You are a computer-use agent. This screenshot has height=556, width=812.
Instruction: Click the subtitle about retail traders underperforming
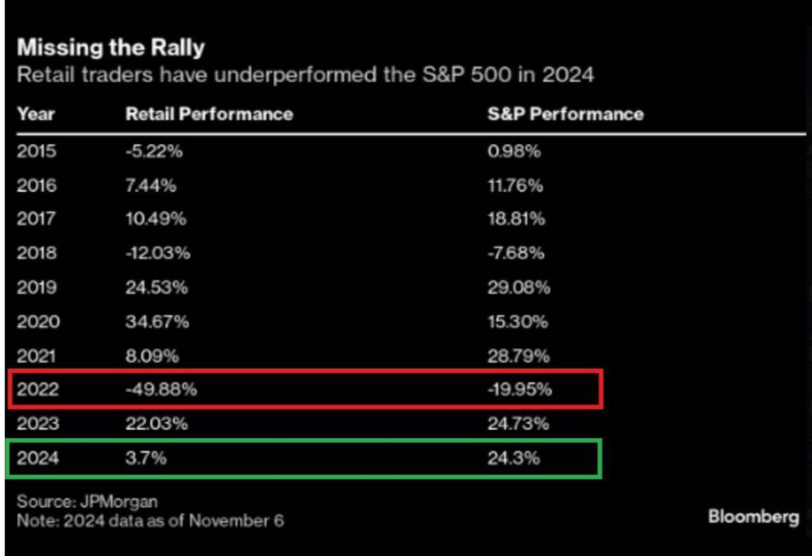(x=305, y=75)
